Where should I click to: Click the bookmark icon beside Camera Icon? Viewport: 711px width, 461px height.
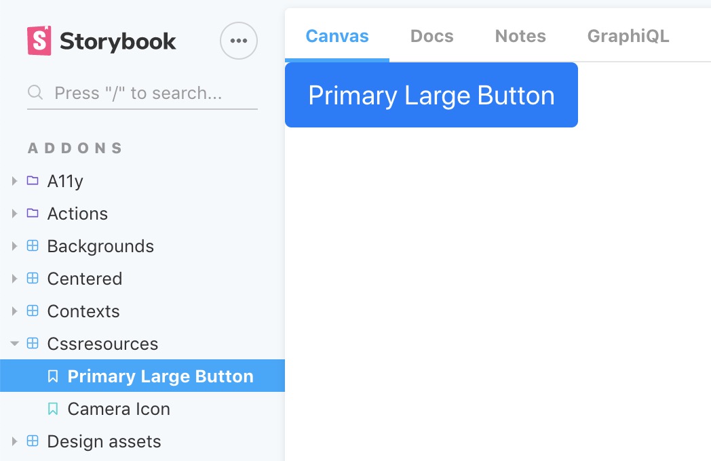pos(53,409)
